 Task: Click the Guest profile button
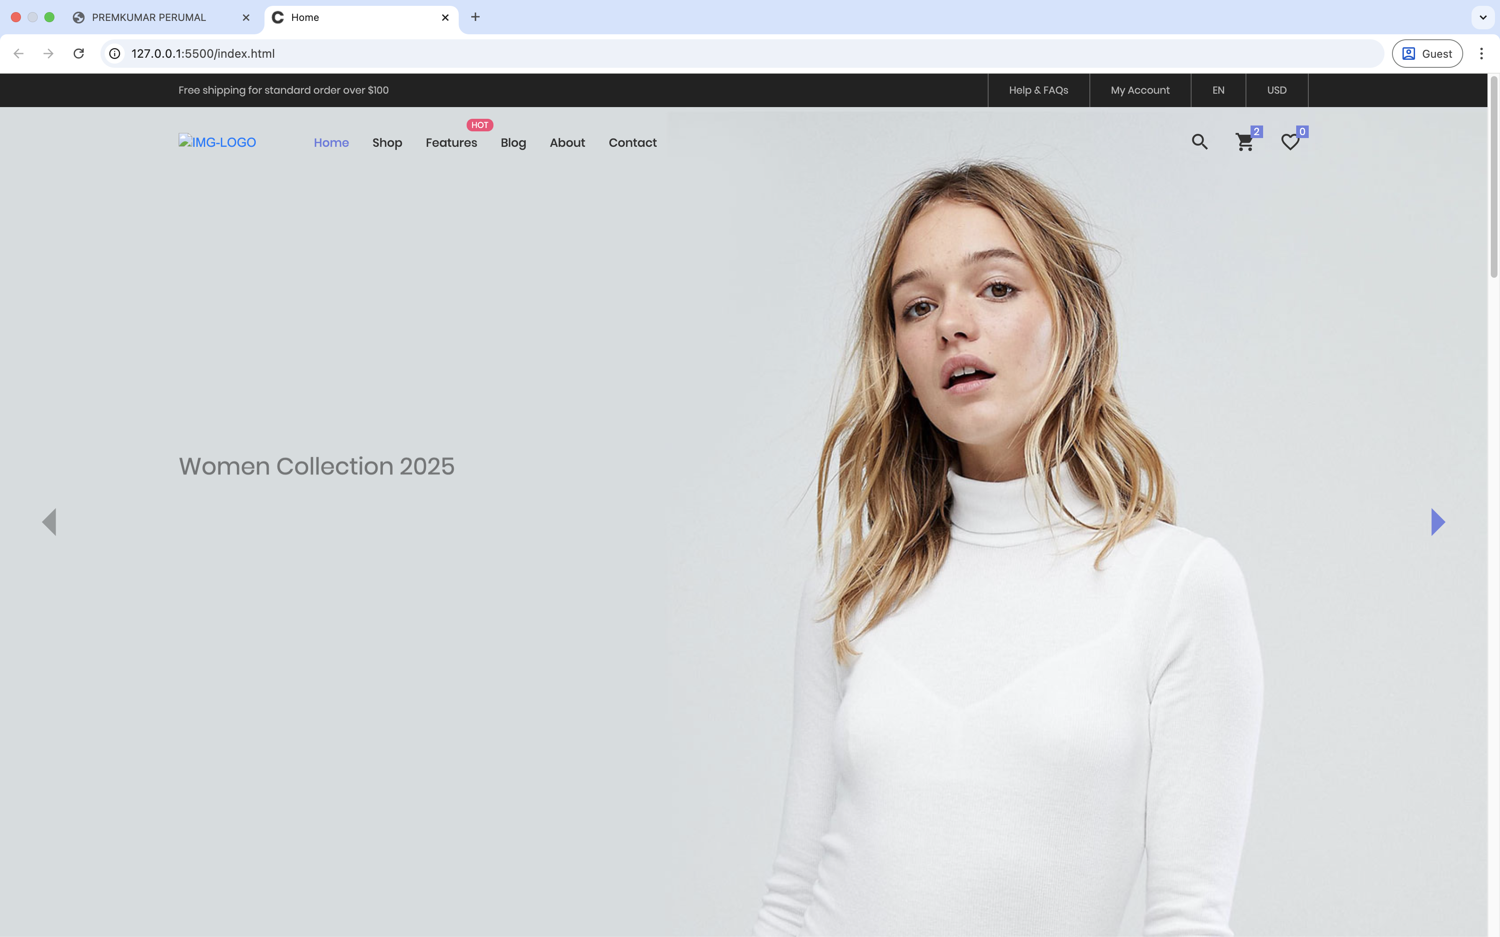tap(1427, 53)
